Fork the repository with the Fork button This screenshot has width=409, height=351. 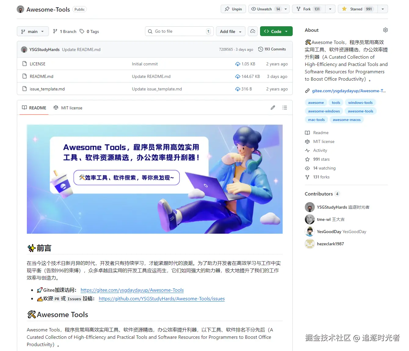coord(309,9)
